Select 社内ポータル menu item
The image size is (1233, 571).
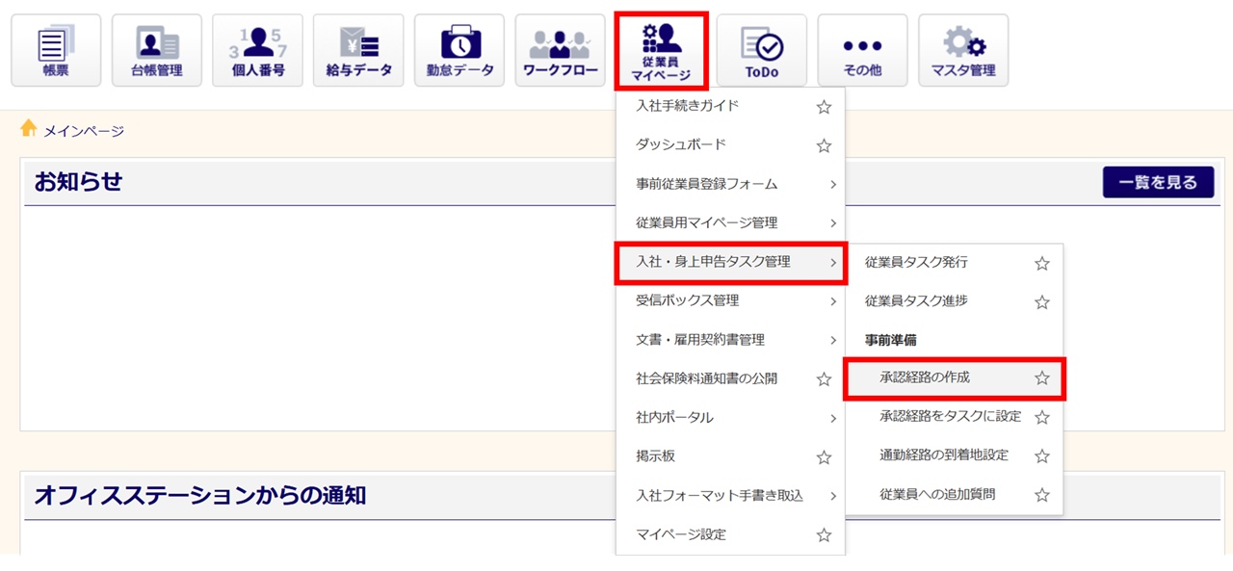(x=730, y=418)
